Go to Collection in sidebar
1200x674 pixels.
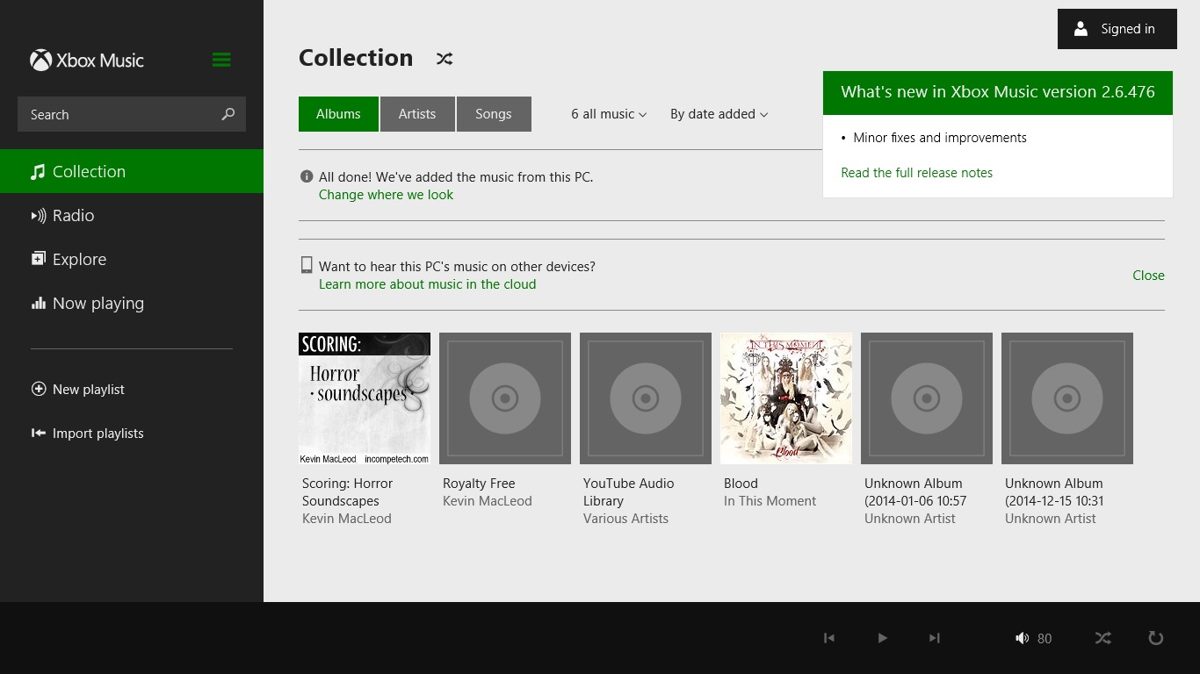click(x=132, y=171)
